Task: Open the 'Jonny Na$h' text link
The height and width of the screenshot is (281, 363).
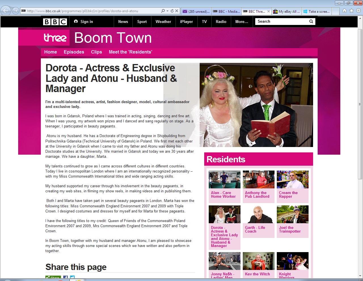Action: 223,275
